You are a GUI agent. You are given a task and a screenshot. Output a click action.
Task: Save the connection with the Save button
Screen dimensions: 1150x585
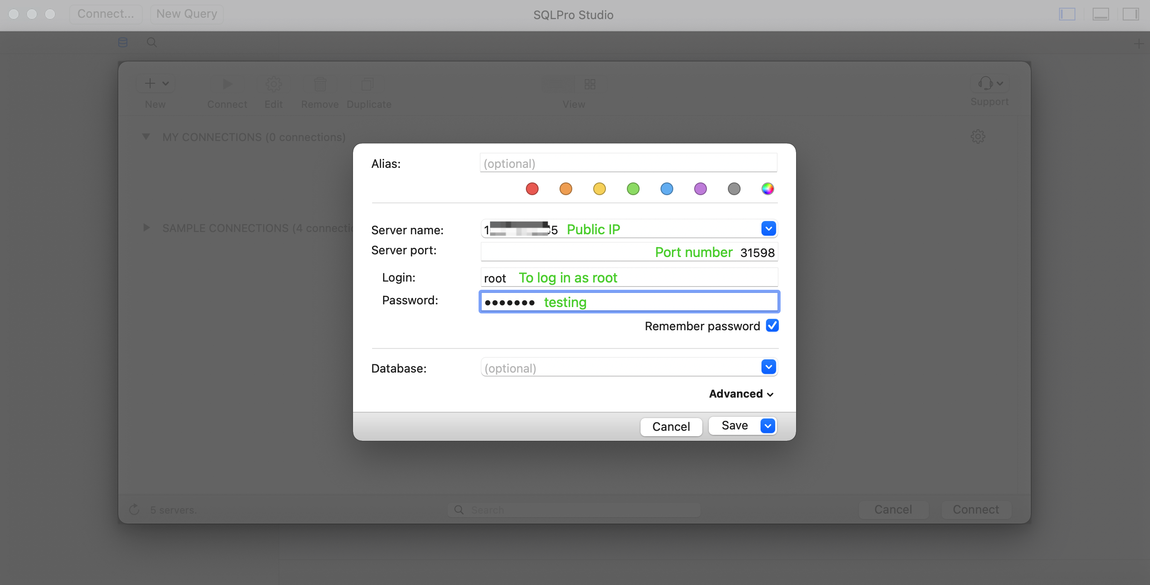click(733, 426)
